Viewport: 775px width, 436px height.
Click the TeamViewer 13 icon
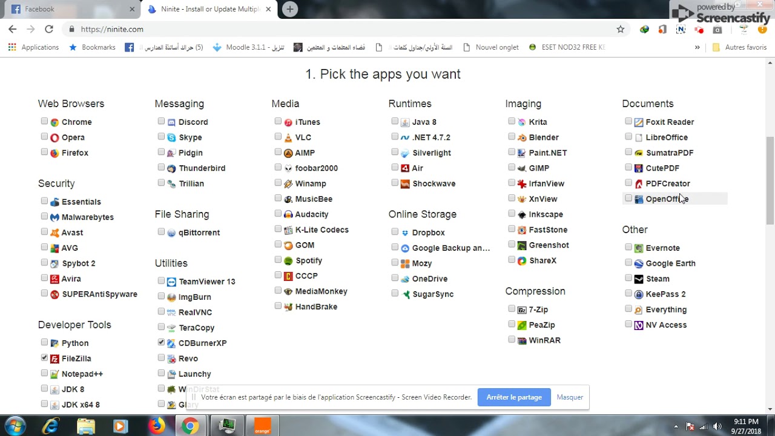pyautogui.click(x=171, y=282)
